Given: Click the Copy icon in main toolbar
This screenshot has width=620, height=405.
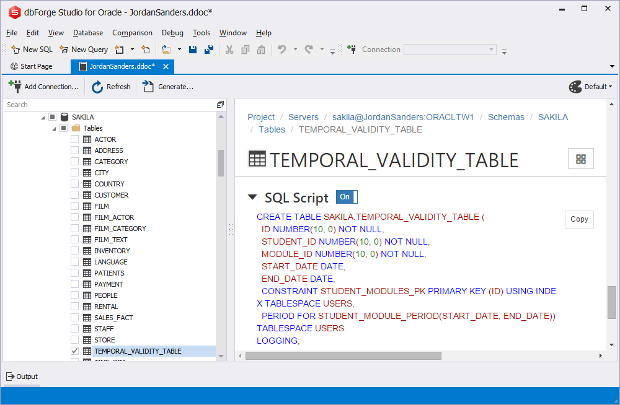Looking at the screenshot, I should 246,50.
